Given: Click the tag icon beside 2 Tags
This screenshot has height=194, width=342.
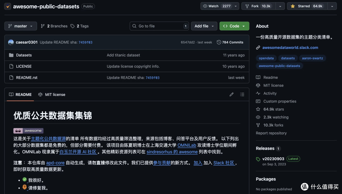Looking at the screenshot, I should click(73, 26).
